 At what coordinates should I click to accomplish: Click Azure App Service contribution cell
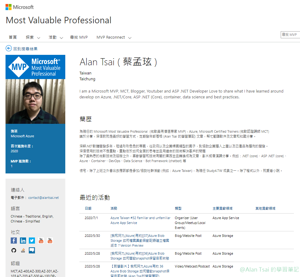coord(226,218)
